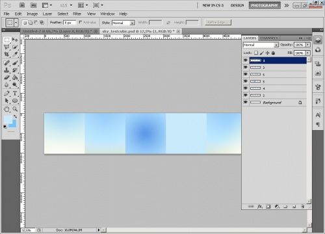This screenshot has height=234, width=325.
Task: Select the Crop tool
Action: 6,55
